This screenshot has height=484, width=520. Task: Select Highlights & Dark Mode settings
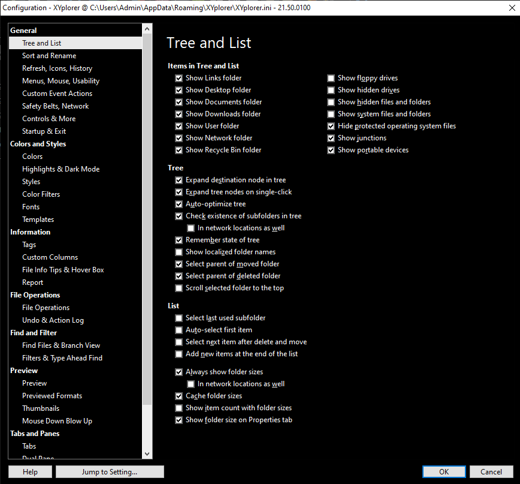coord(61,169)
